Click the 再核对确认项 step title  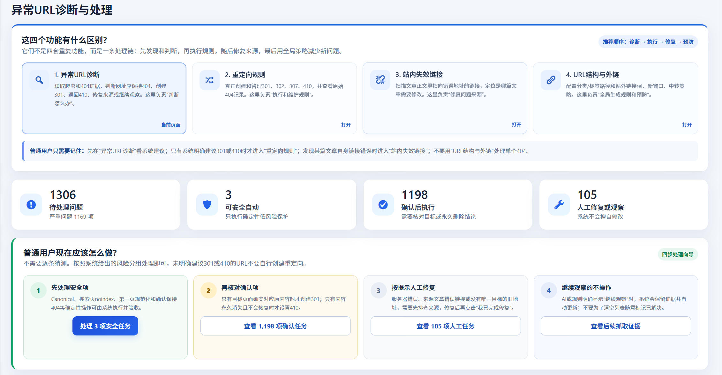click(240, 287)
